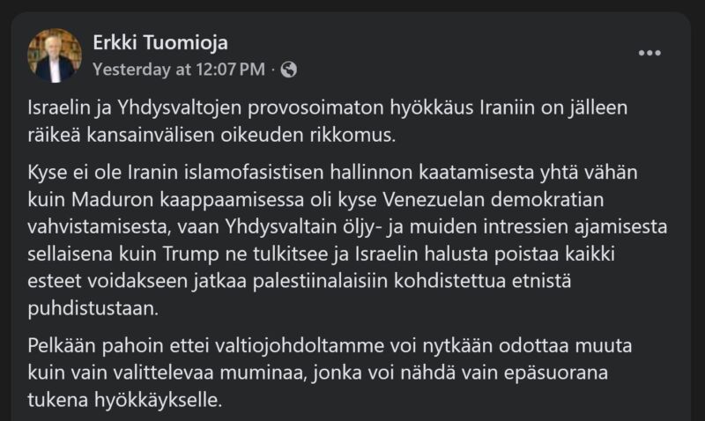Open the "Yesterday at 12:07 PM" timestamp link
The image size is (705, 421).
tap(178, 68)
